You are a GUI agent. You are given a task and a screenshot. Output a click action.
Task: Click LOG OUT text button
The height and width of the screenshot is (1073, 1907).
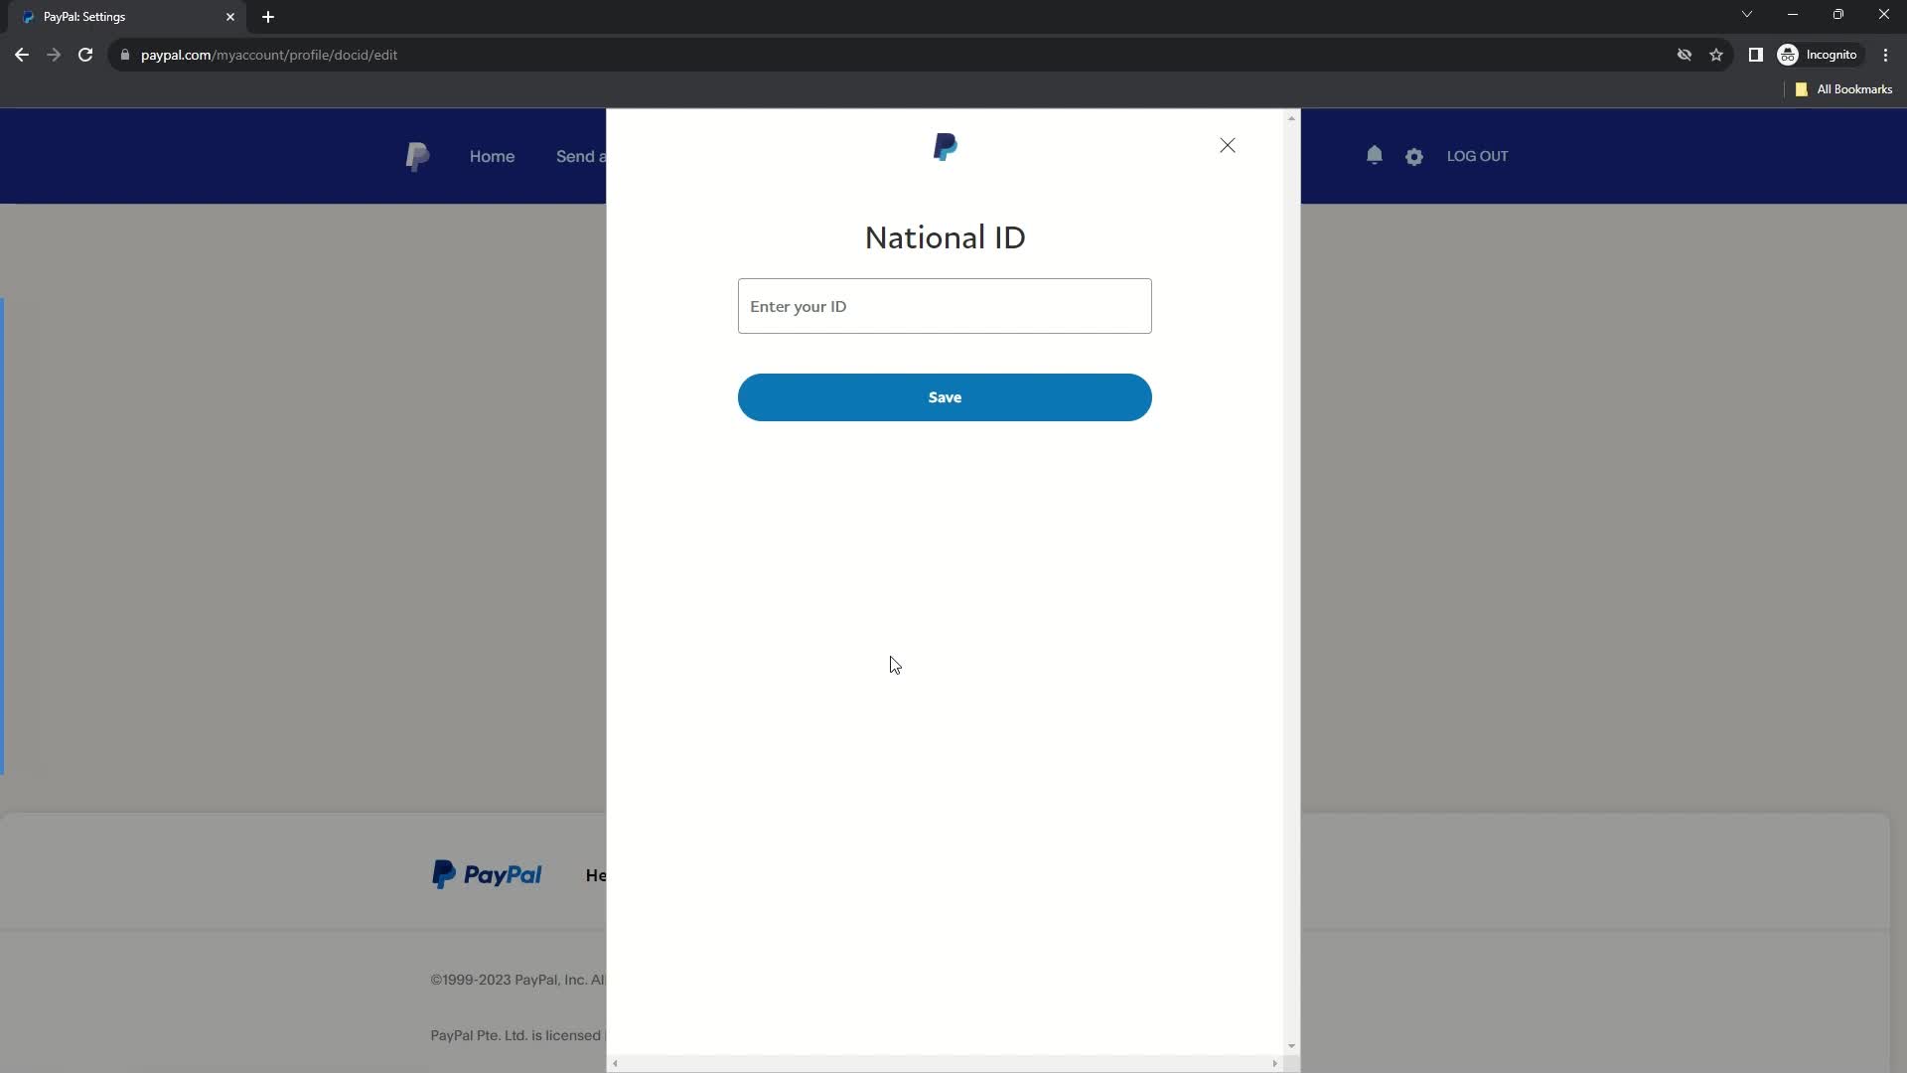tap(1477, 156)
